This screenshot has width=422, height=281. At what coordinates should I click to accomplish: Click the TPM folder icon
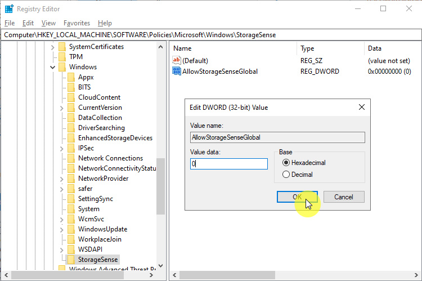62,57
